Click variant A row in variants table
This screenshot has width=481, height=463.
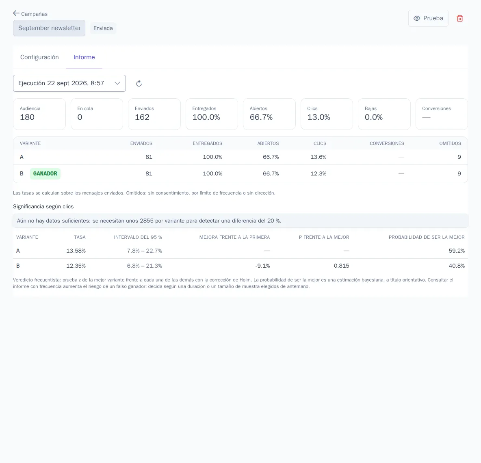(240, 157)
